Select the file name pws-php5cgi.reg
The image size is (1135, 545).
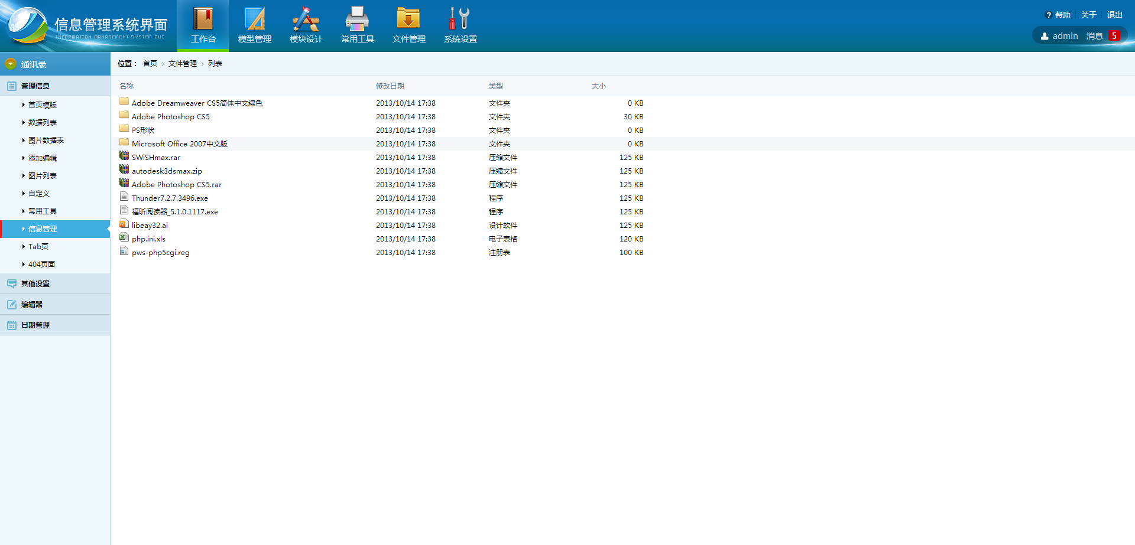161,253
